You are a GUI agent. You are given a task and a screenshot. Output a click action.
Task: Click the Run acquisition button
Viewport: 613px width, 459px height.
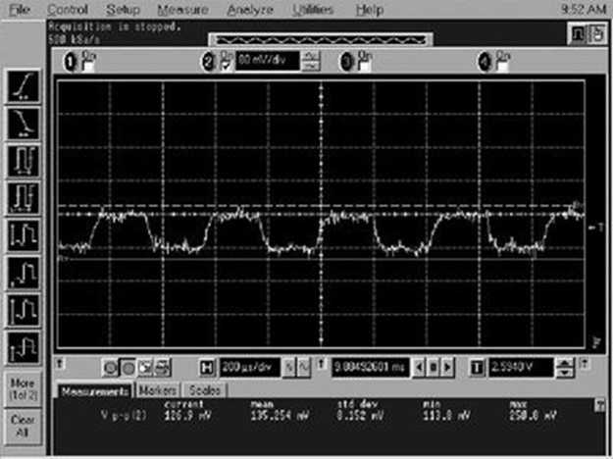point(110,368)
